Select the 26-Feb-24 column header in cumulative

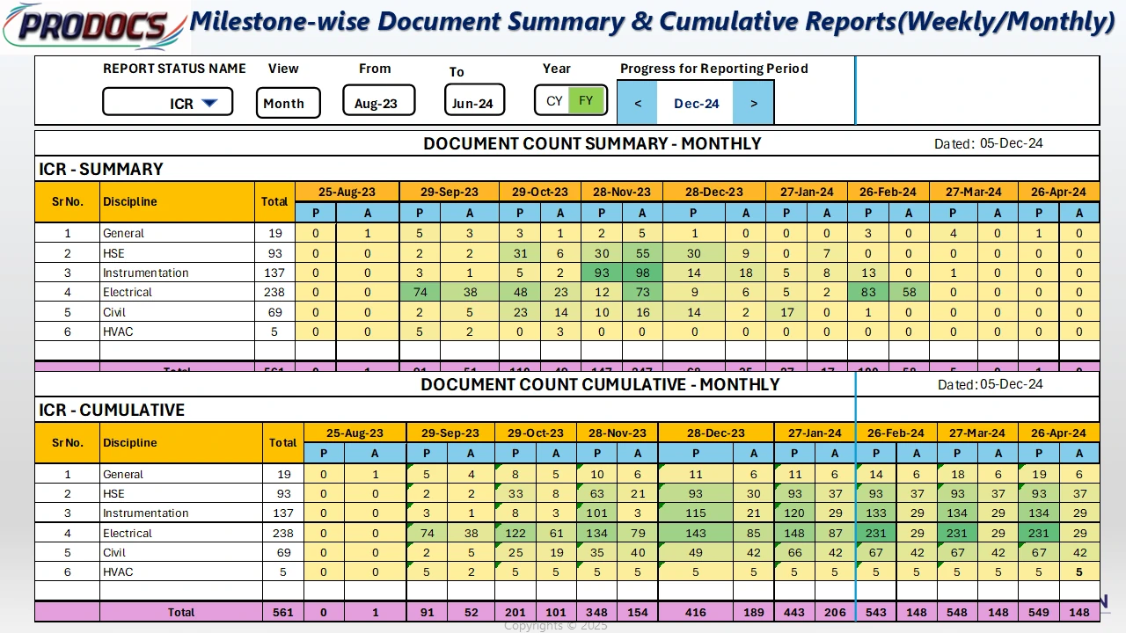tap(896, 433)
